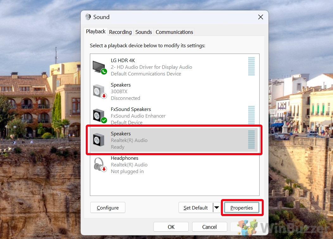Image resolution: width=333 pixels, height=239 pixels.
Task: Click the LG HDR 4K volume level meter
Action: tap(251, 66)
